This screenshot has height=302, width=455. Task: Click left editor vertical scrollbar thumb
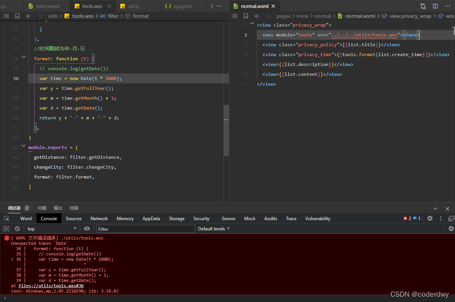(x=226, y=130)
